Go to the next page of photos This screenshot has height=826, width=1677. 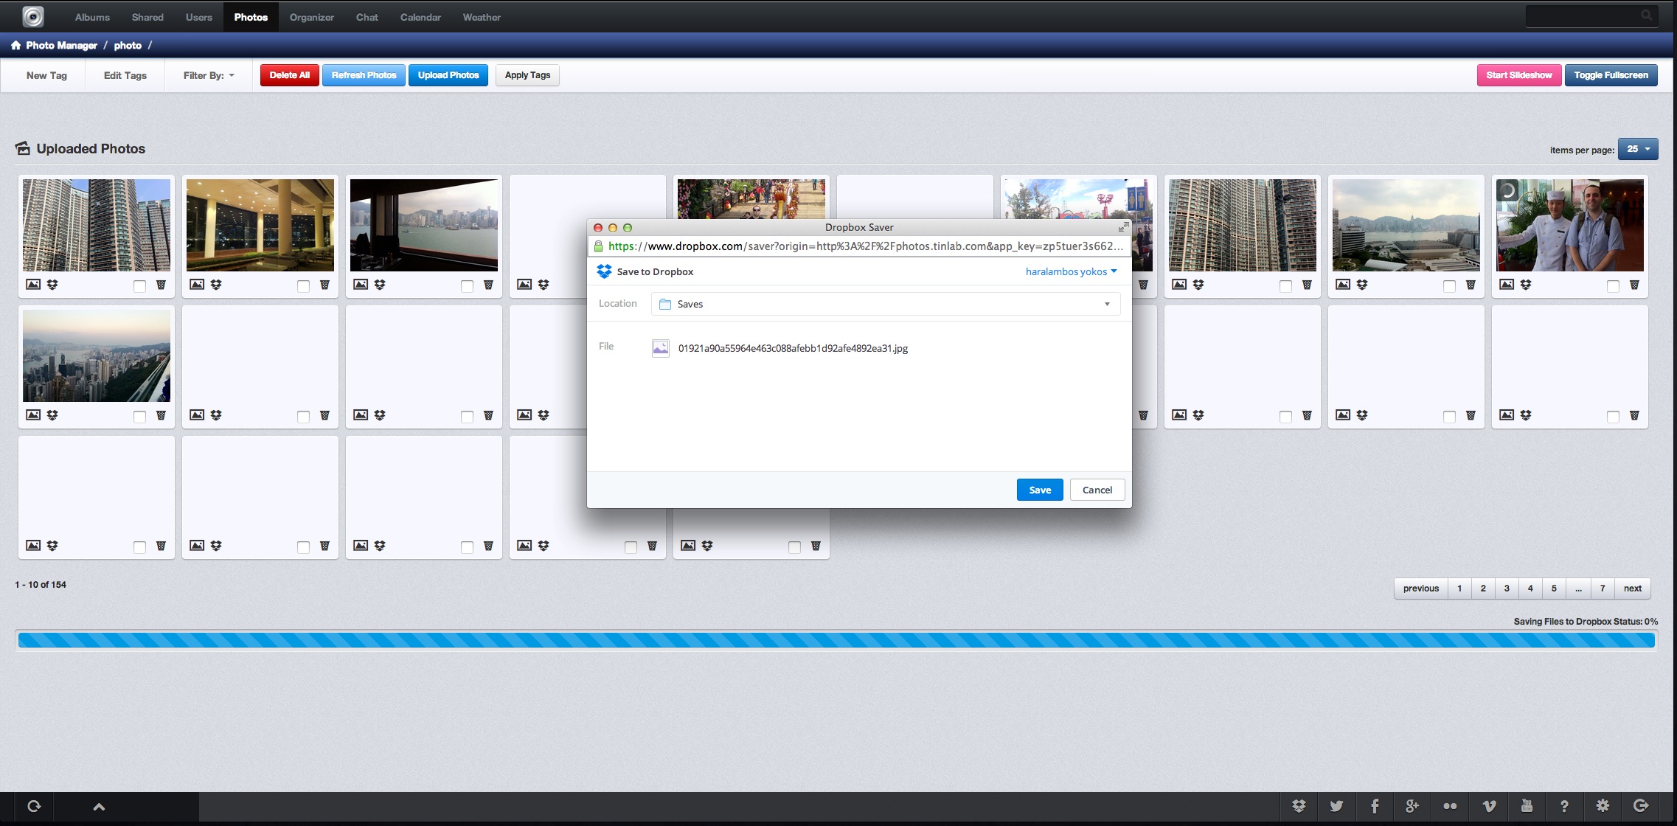tap(1633, 589)
